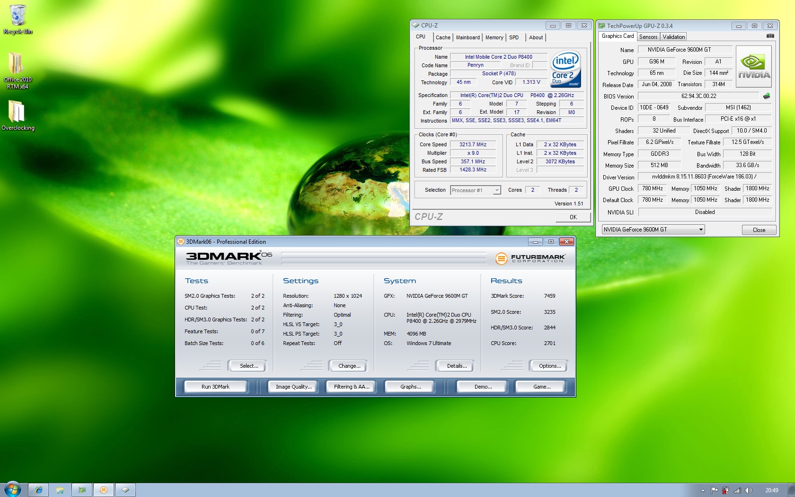Open the Validation tab in GPU-Z
This screenshot has width=795, height=497.
(x=673, y=37)
